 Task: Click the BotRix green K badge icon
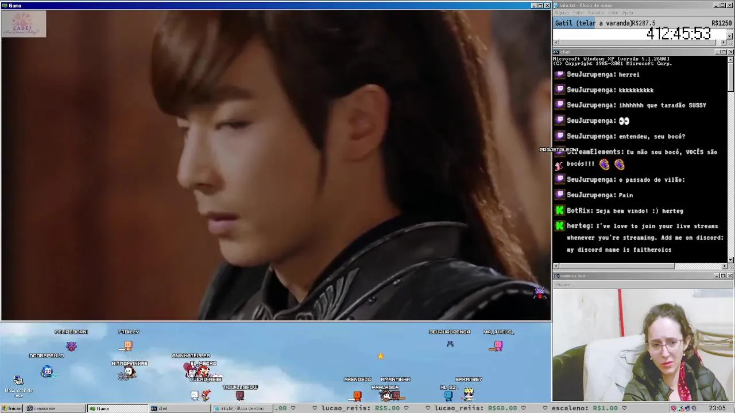(560, 211)
